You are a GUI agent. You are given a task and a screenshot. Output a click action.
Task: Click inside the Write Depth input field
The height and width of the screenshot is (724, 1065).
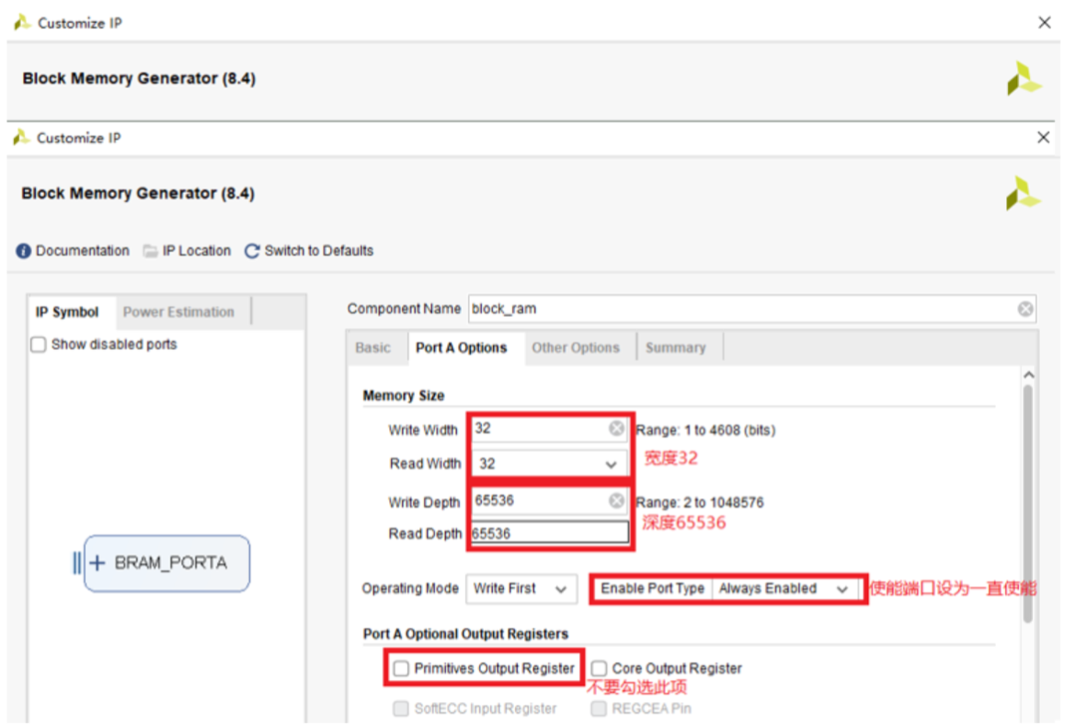(538, 502)
